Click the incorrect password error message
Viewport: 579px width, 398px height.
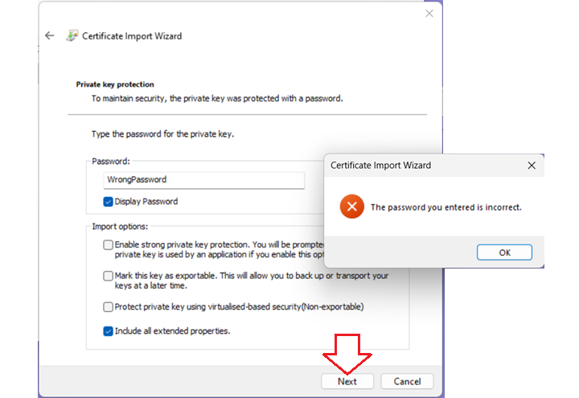coord(446,207)
